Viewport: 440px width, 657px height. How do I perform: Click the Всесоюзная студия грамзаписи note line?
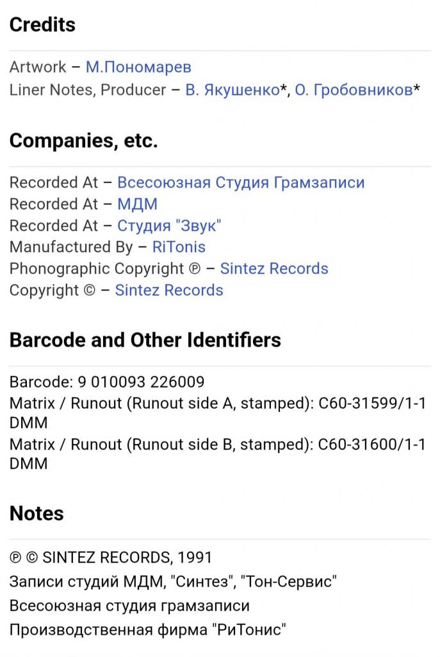[x=129, y=606]
